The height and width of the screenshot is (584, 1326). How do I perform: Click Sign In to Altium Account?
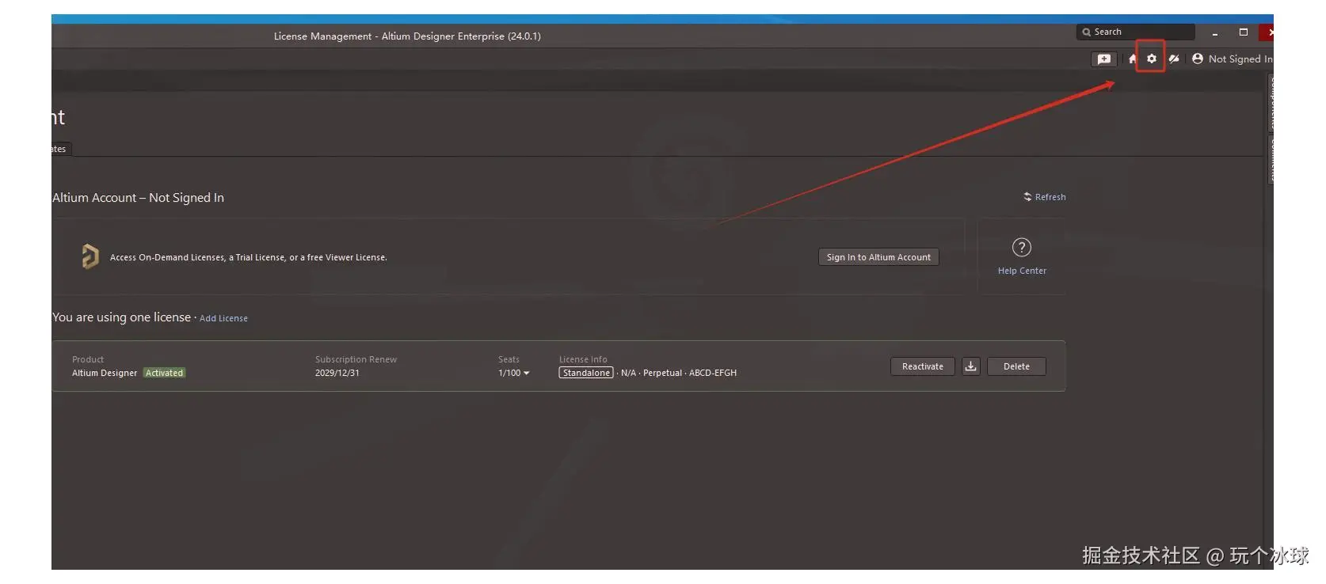tap(878, 257)
